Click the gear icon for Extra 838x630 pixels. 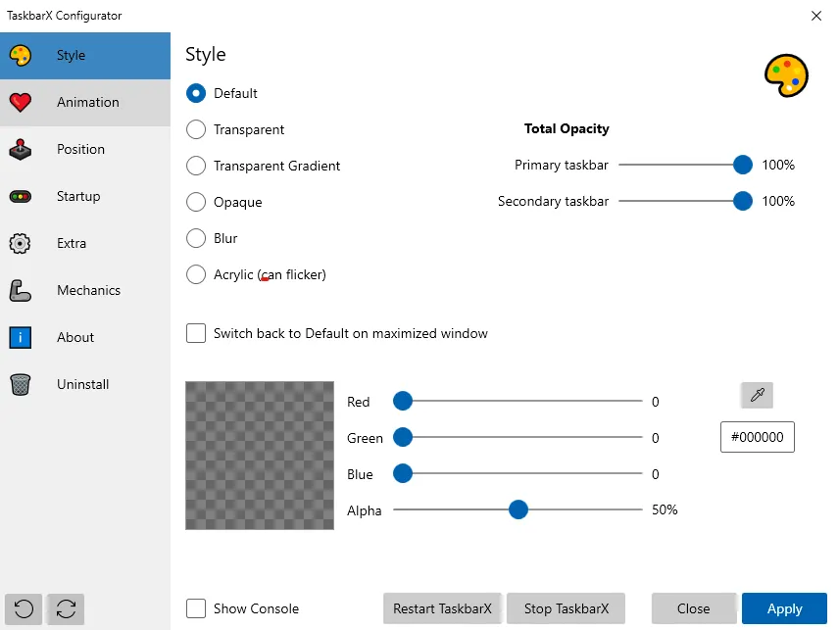[21, 244]
